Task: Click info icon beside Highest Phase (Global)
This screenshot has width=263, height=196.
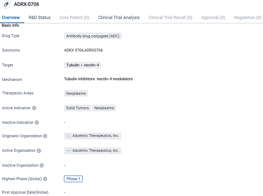Action: coord(45,179)
